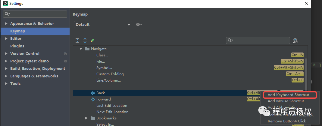
Task: Click the green pencil edit shortcut icon
Action: [92, 40]
